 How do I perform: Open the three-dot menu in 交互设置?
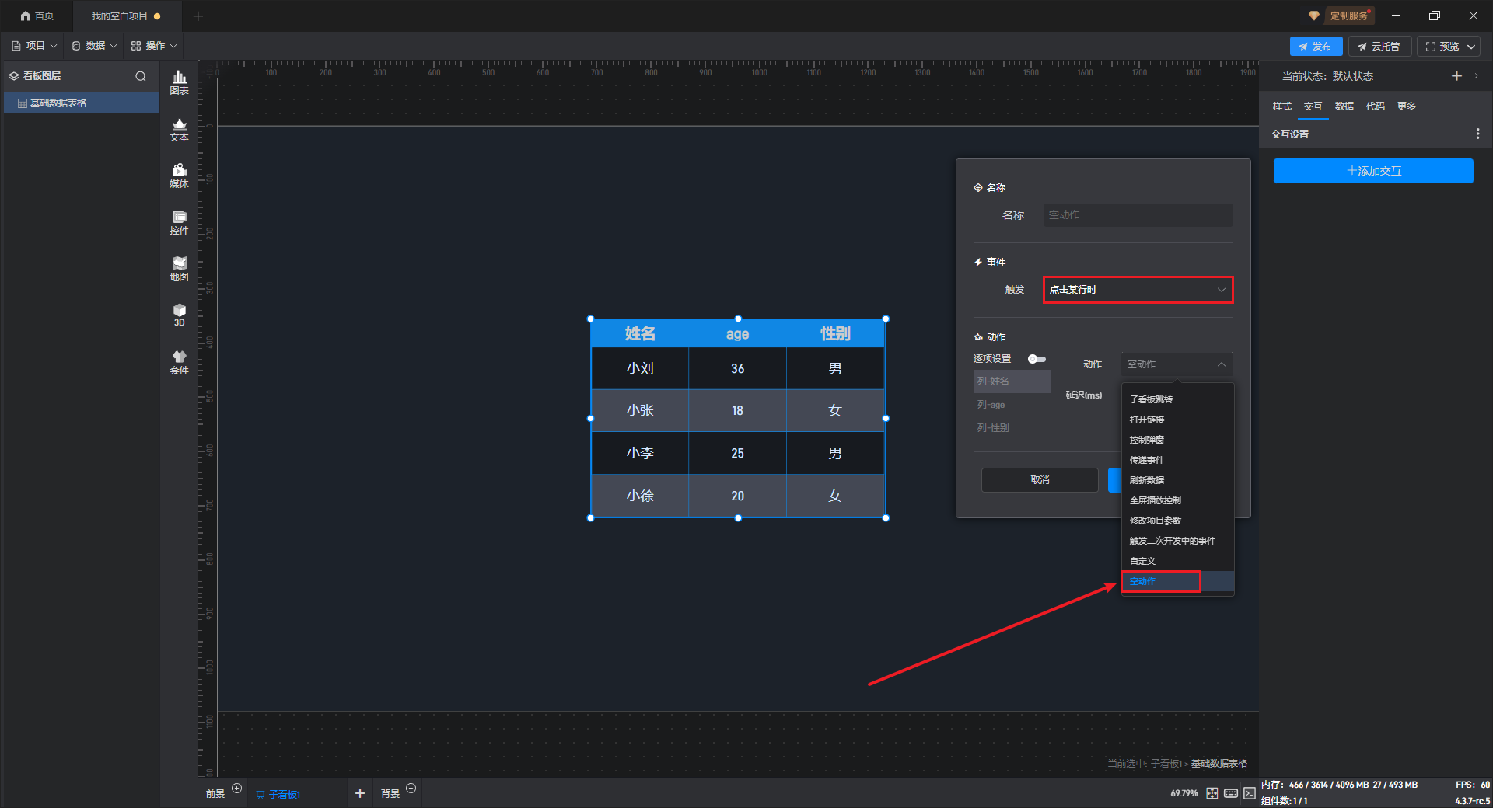(x=1477, y=134)
